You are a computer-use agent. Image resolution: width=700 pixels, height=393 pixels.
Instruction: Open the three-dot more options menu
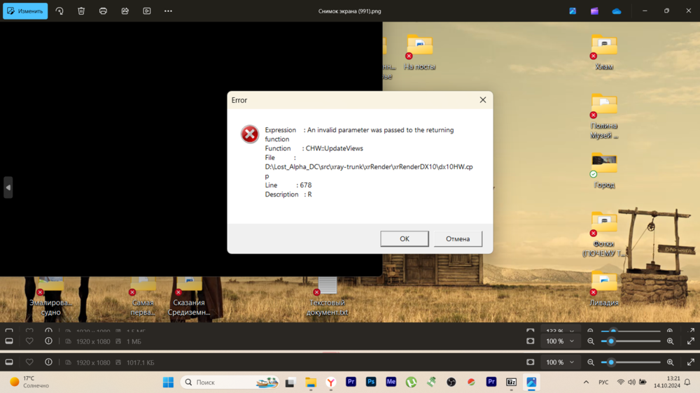(x=168, y=11)
